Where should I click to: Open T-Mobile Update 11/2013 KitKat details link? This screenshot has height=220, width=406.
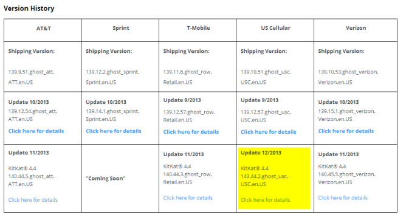click(188, 198)
